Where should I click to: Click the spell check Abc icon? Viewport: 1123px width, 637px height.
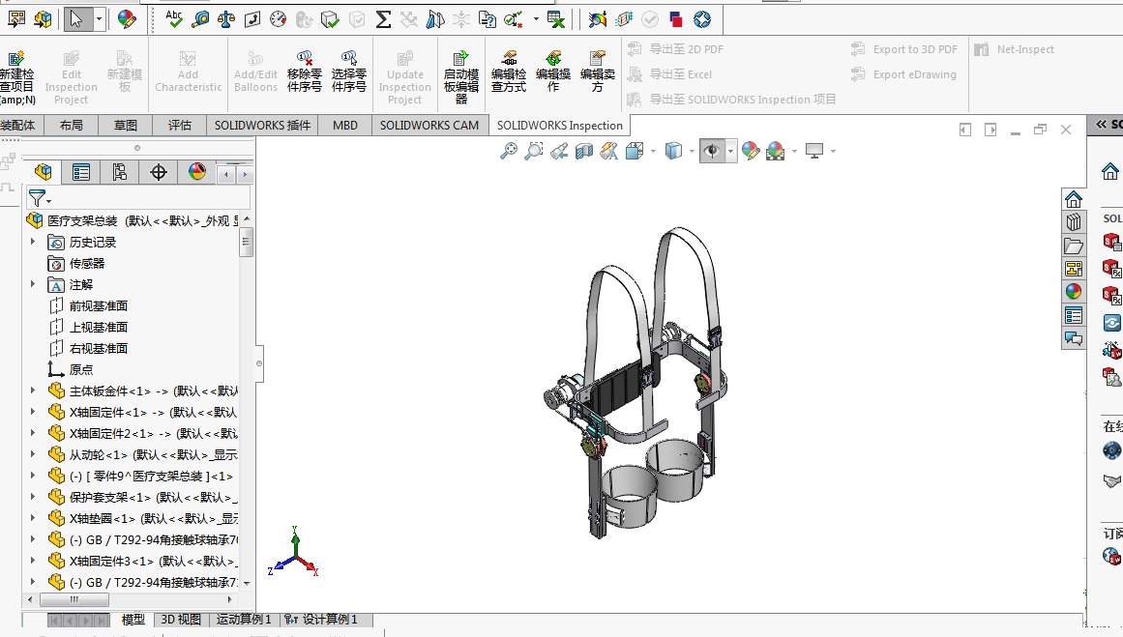click(174, 19)
